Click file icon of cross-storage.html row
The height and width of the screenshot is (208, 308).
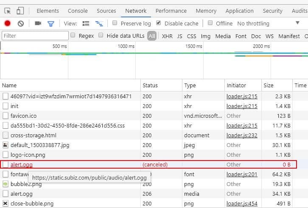point(6,136)
